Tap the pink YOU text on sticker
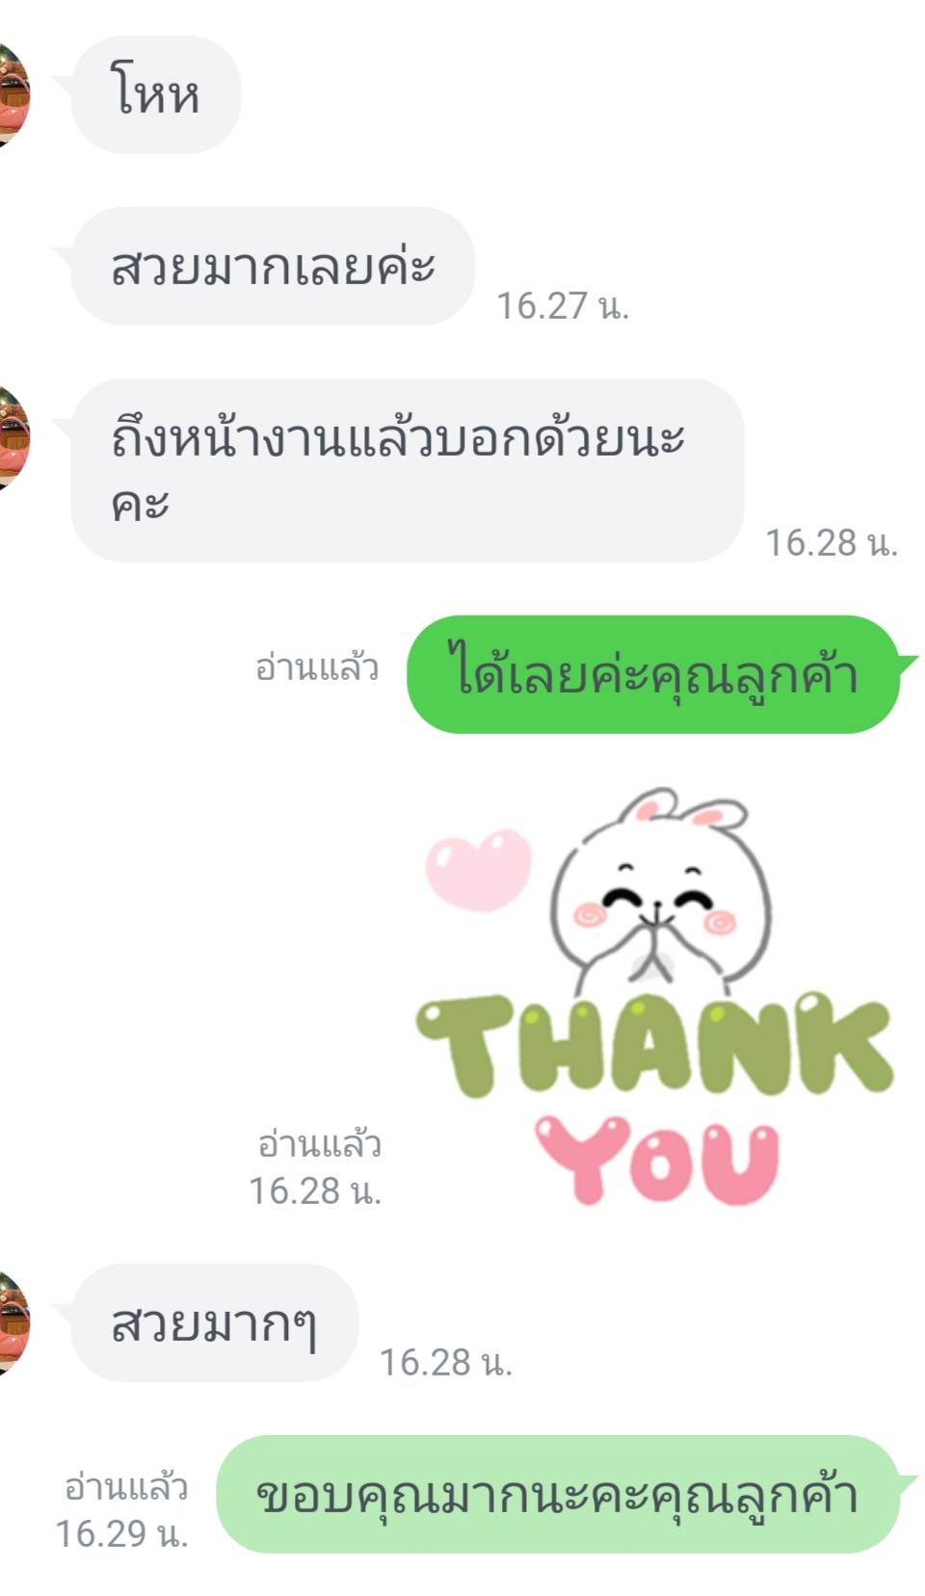The width and height of the screenshot is (925, 1596). pos(657,1160)
